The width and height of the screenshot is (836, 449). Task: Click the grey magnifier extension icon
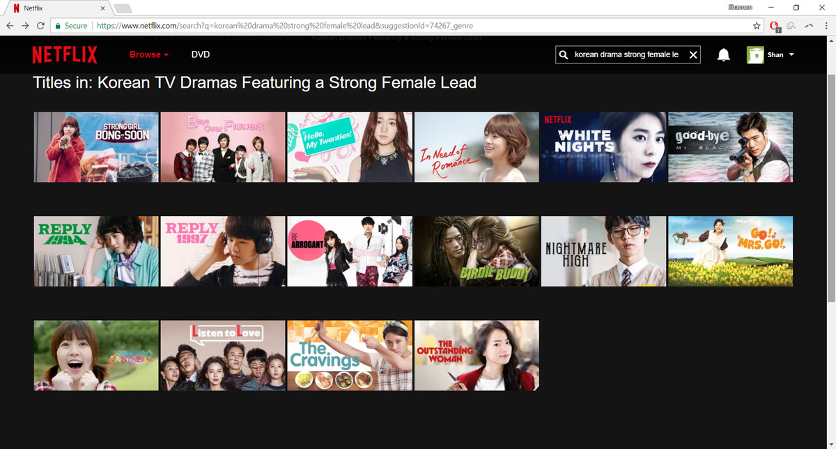[x=791, y=26]
